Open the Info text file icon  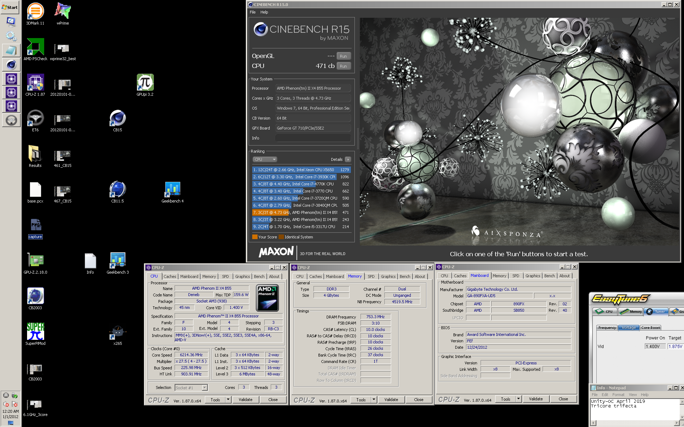[90, 263]
